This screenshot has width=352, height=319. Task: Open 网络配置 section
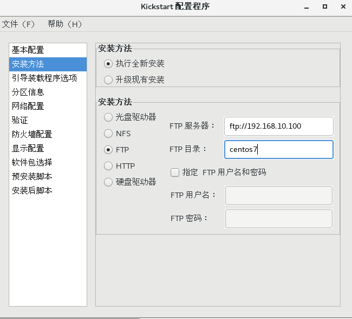(x=48, y=107)
